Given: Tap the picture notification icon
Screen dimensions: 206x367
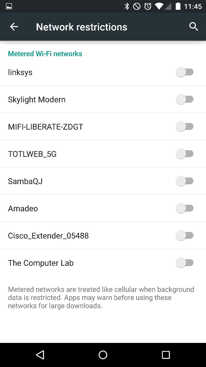Looking at the screenshot, I should tap(9, 6).
